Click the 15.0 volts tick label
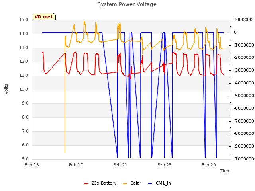This screenshot has height=191, width=255. 24,20
